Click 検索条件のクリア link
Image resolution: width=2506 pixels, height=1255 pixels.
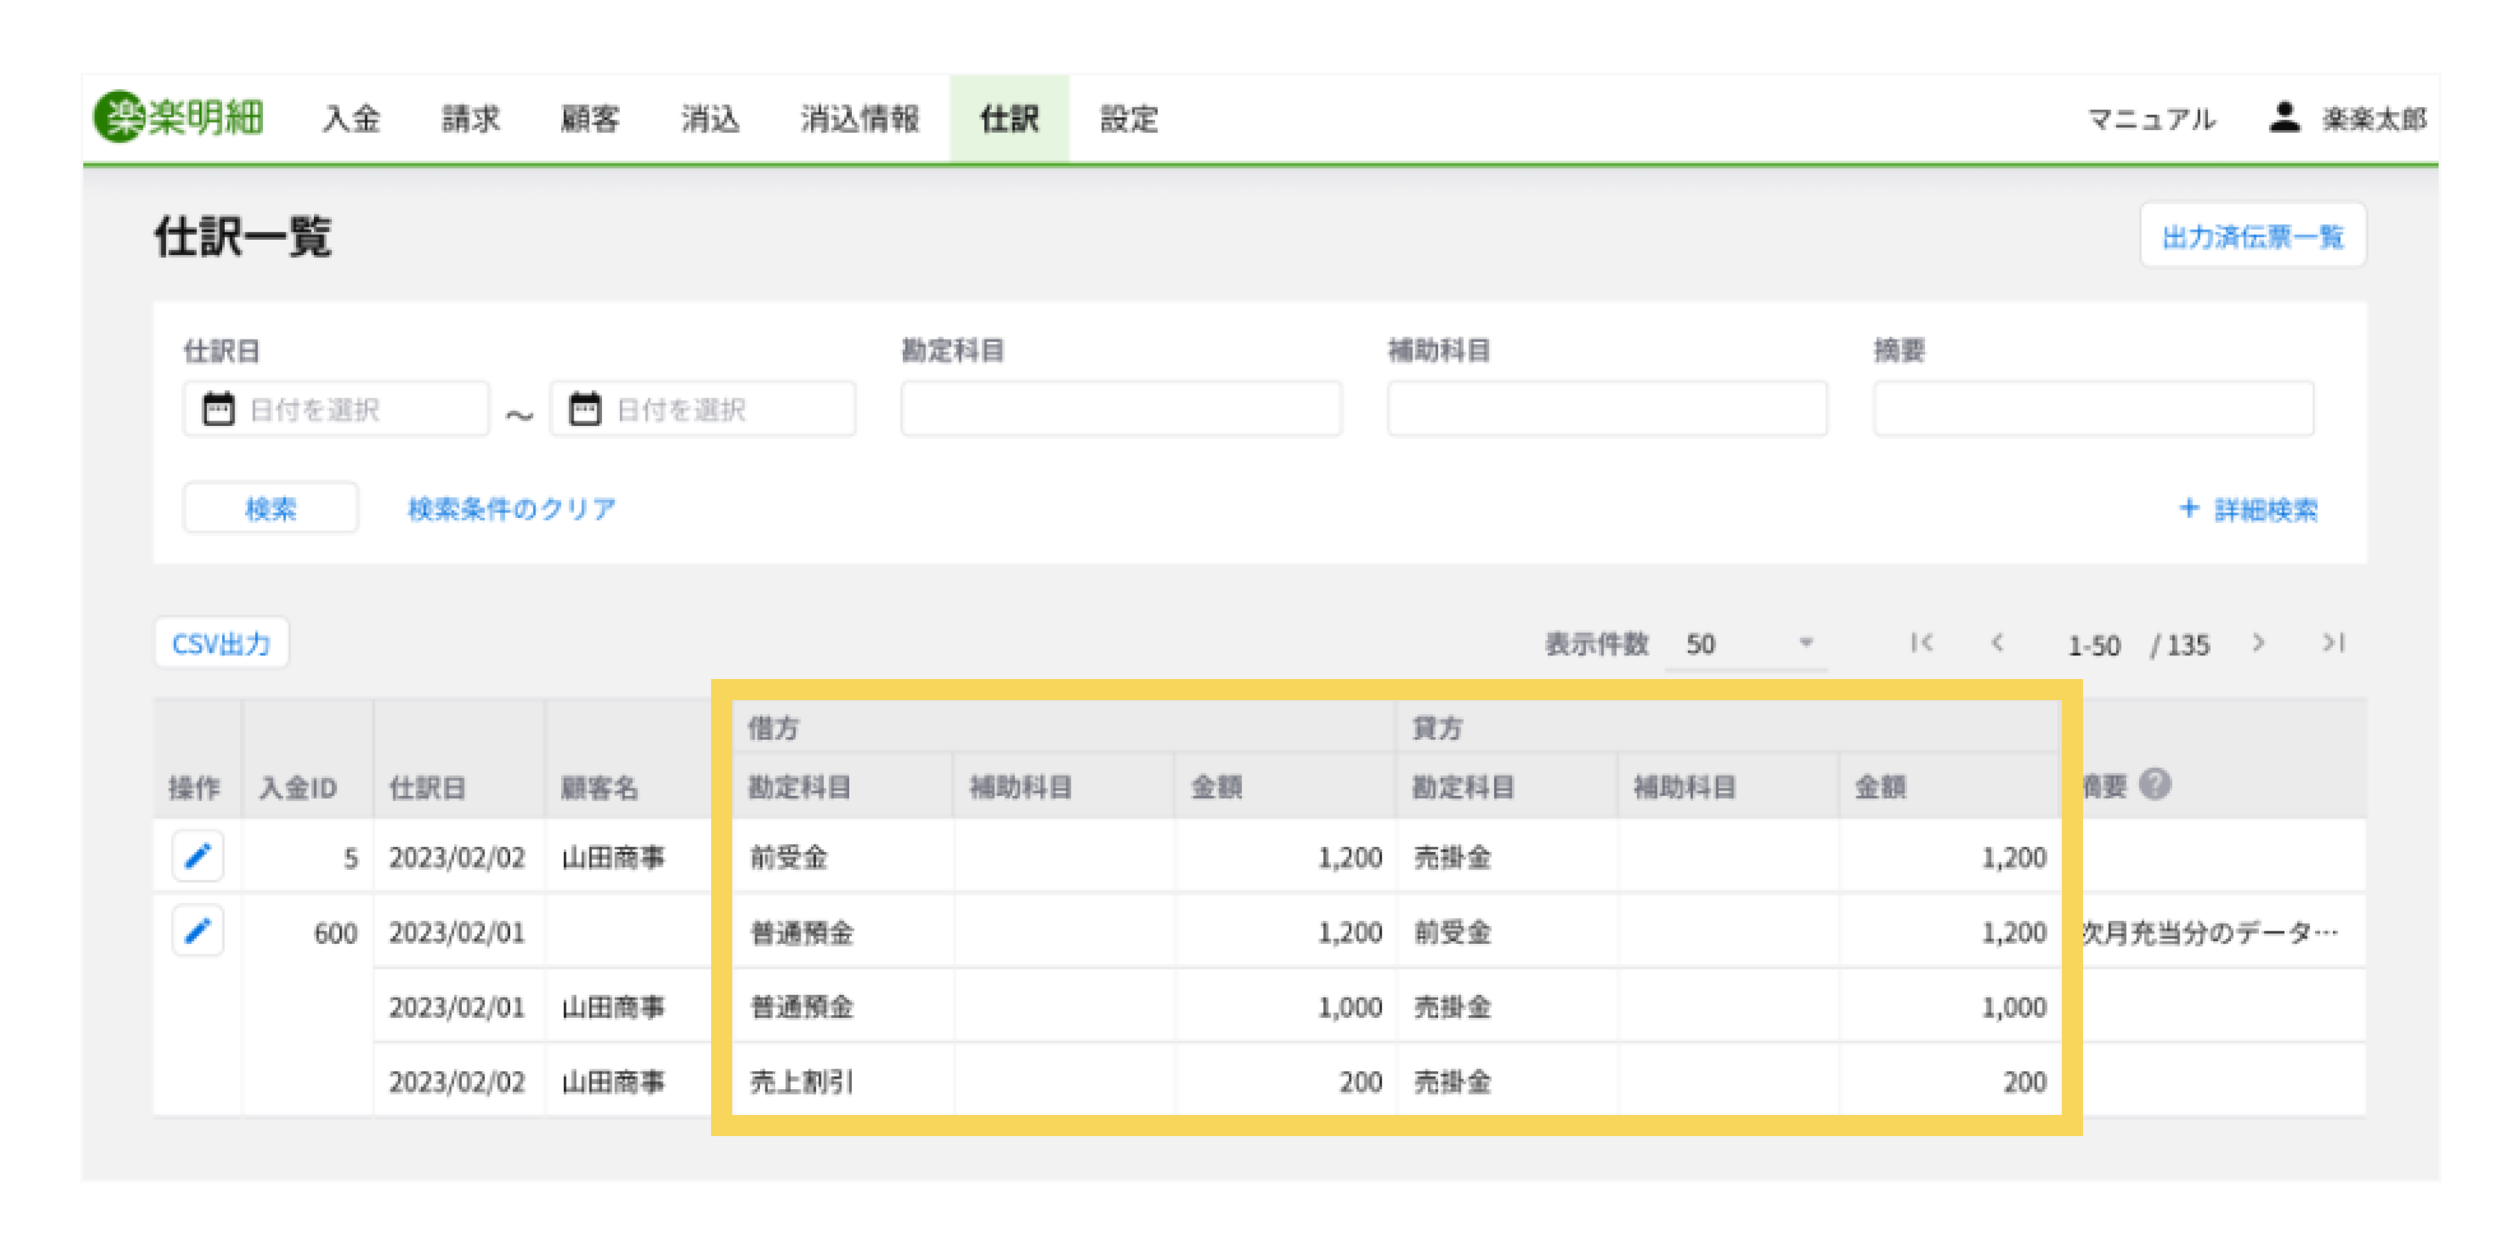point(512,509)
